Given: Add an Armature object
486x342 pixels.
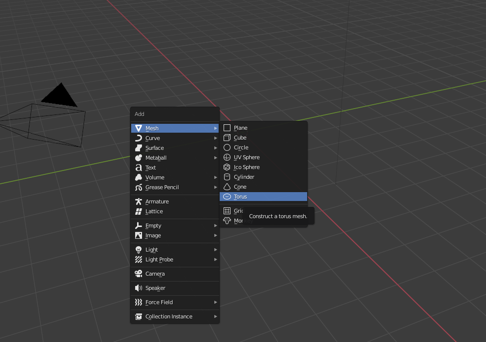Looking at the screenshot, I should (x=175, y=201).
